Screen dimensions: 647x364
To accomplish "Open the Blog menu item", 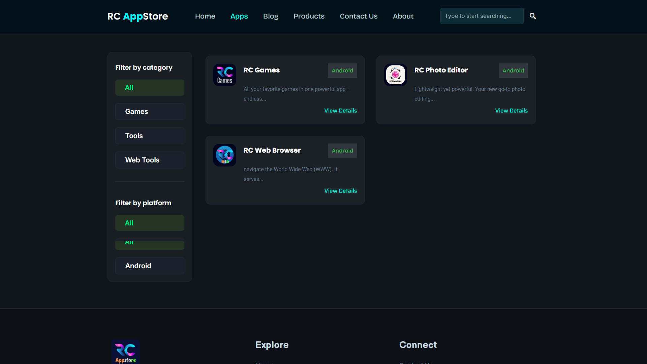I will pos(271,16).
